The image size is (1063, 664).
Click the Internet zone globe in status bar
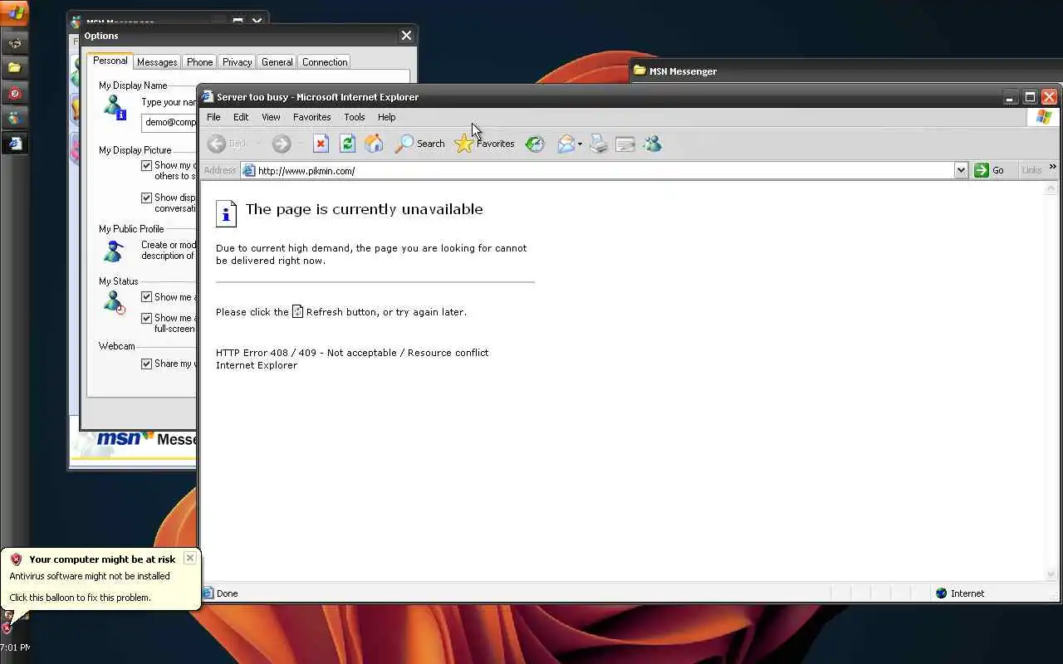941,593
